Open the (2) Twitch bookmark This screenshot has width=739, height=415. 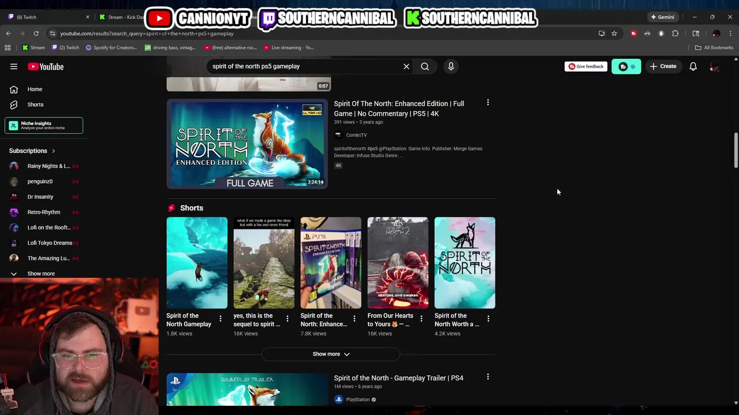pos(66,48)
